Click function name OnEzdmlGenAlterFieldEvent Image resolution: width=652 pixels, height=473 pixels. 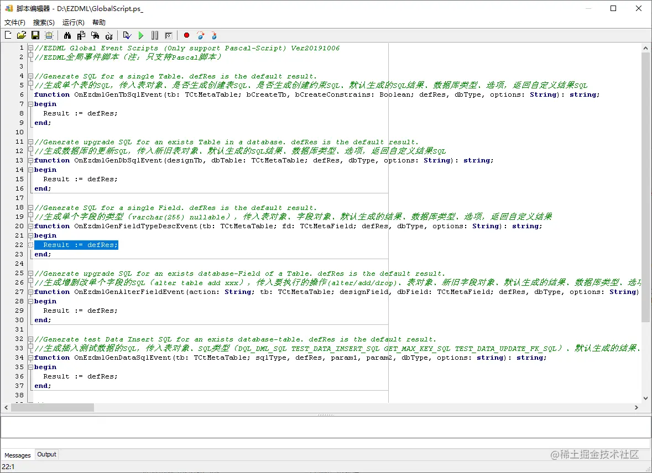tap(129, 292)
